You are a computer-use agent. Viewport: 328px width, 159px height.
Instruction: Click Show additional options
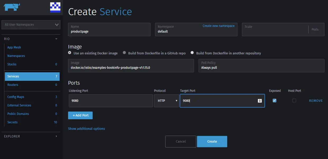pyautogui.click(x=86, y=129)
